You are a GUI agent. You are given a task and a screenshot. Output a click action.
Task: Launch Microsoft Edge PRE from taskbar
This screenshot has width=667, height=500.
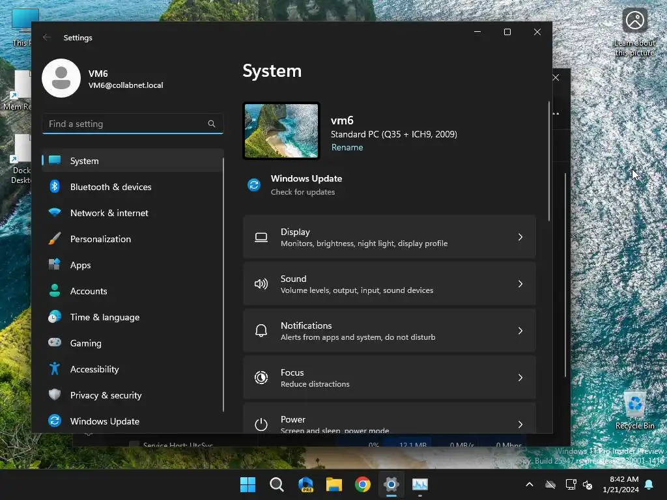point(305,484)
